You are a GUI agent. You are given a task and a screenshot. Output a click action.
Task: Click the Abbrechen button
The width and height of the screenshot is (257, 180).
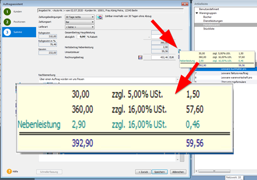[178, 172]
